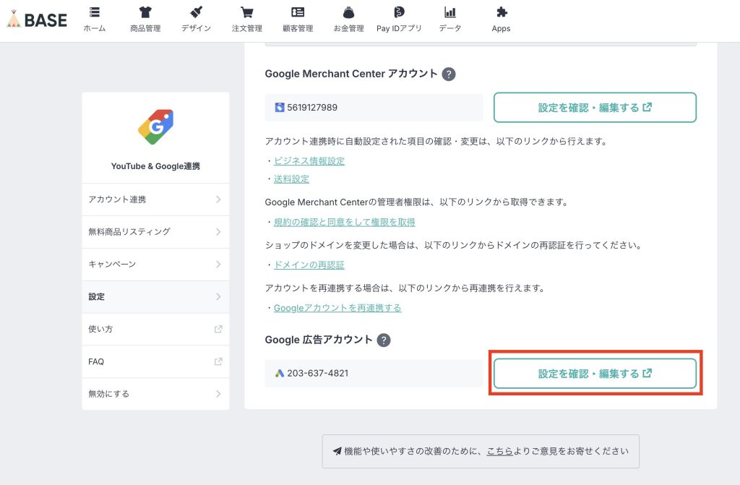Image resolution: width=740 pixels, height=485 pixels.
Task: Click help icon beside Google 広告アカウント
Action: click(x=384, y=340)
